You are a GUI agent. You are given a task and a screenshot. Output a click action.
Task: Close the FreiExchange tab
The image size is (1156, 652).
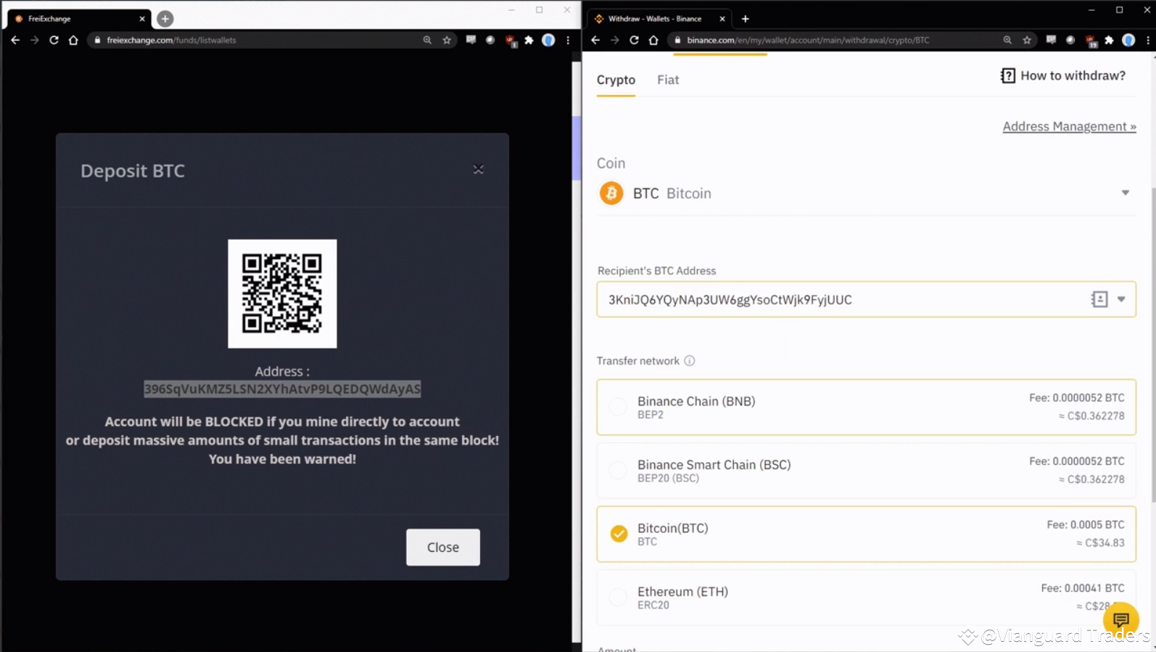(x=142, y=19)
